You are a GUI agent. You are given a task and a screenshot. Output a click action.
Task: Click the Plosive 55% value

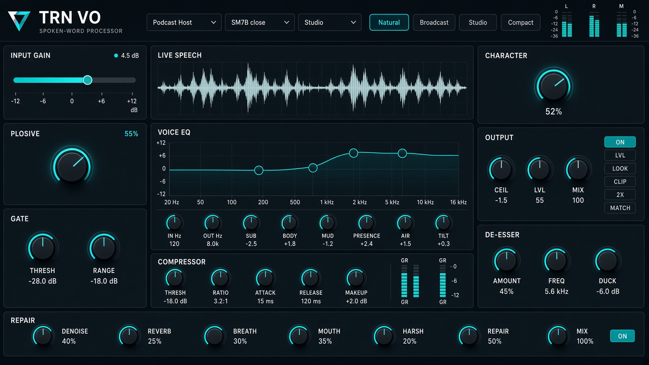tap(131, 134)
